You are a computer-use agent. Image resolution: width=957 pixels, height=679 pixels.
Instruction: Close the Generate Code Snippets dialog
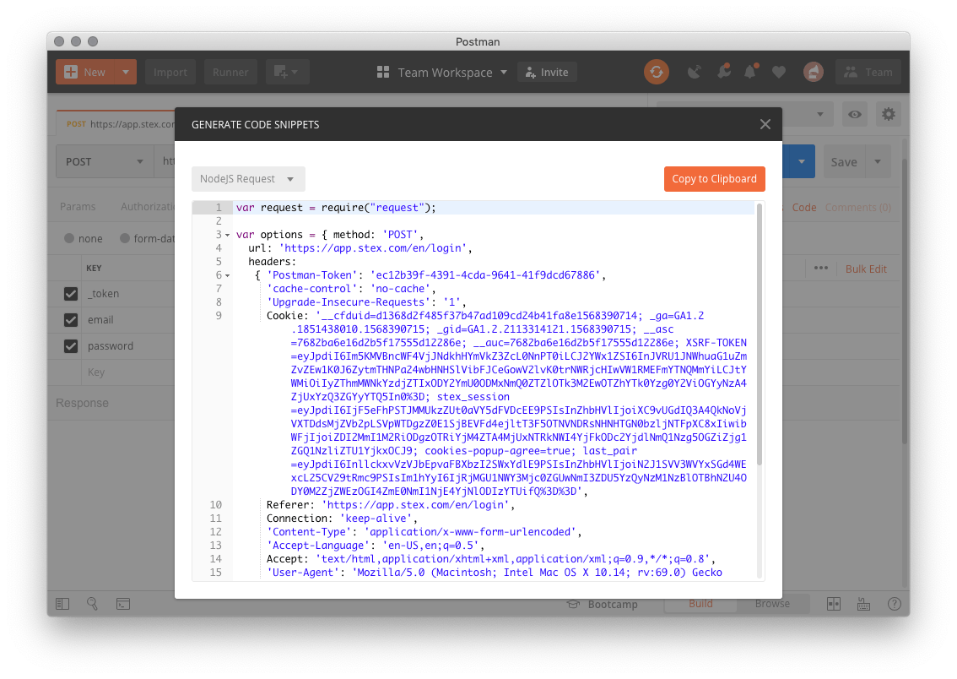tap(765, 124)
